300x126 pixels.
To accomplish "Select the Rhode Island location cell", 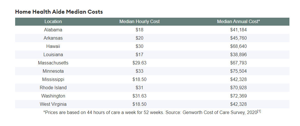I will coord(53,88).
